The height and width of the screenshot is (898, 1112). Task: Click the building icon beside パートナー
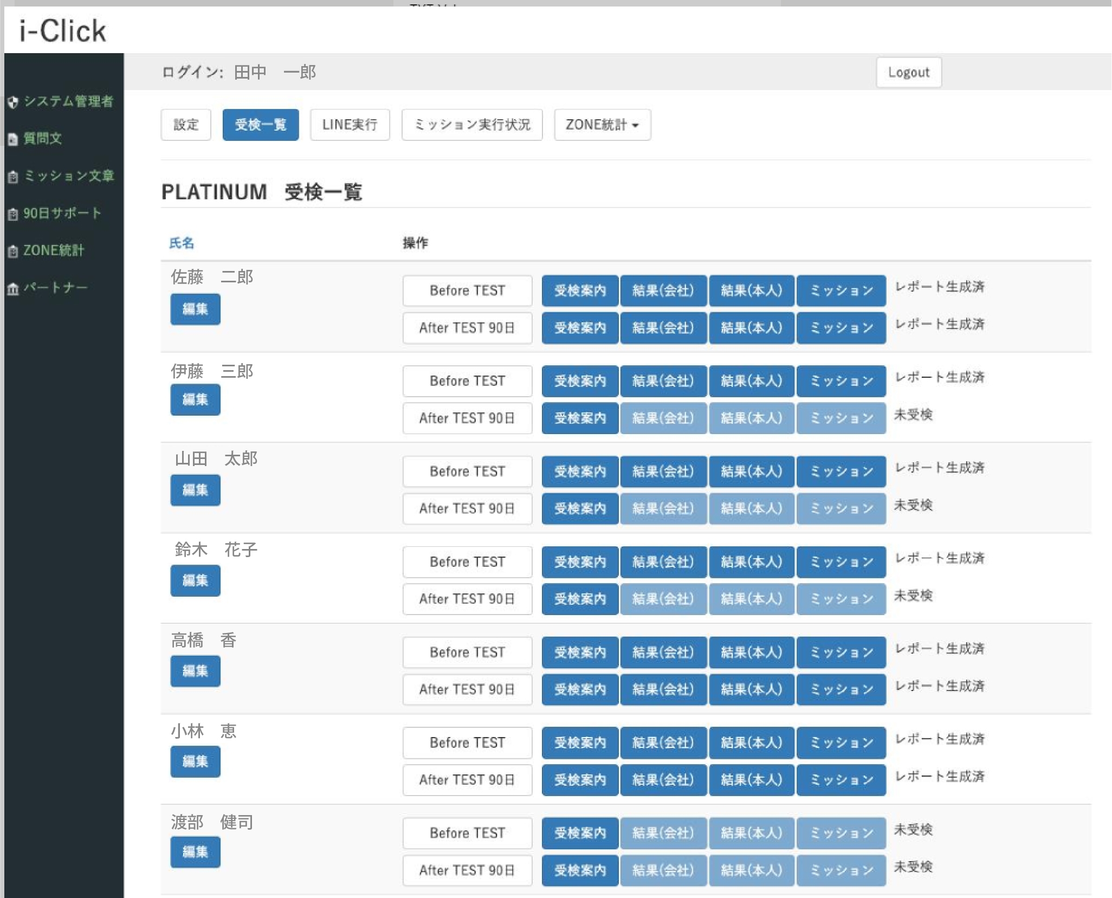(x=13, y=288)
